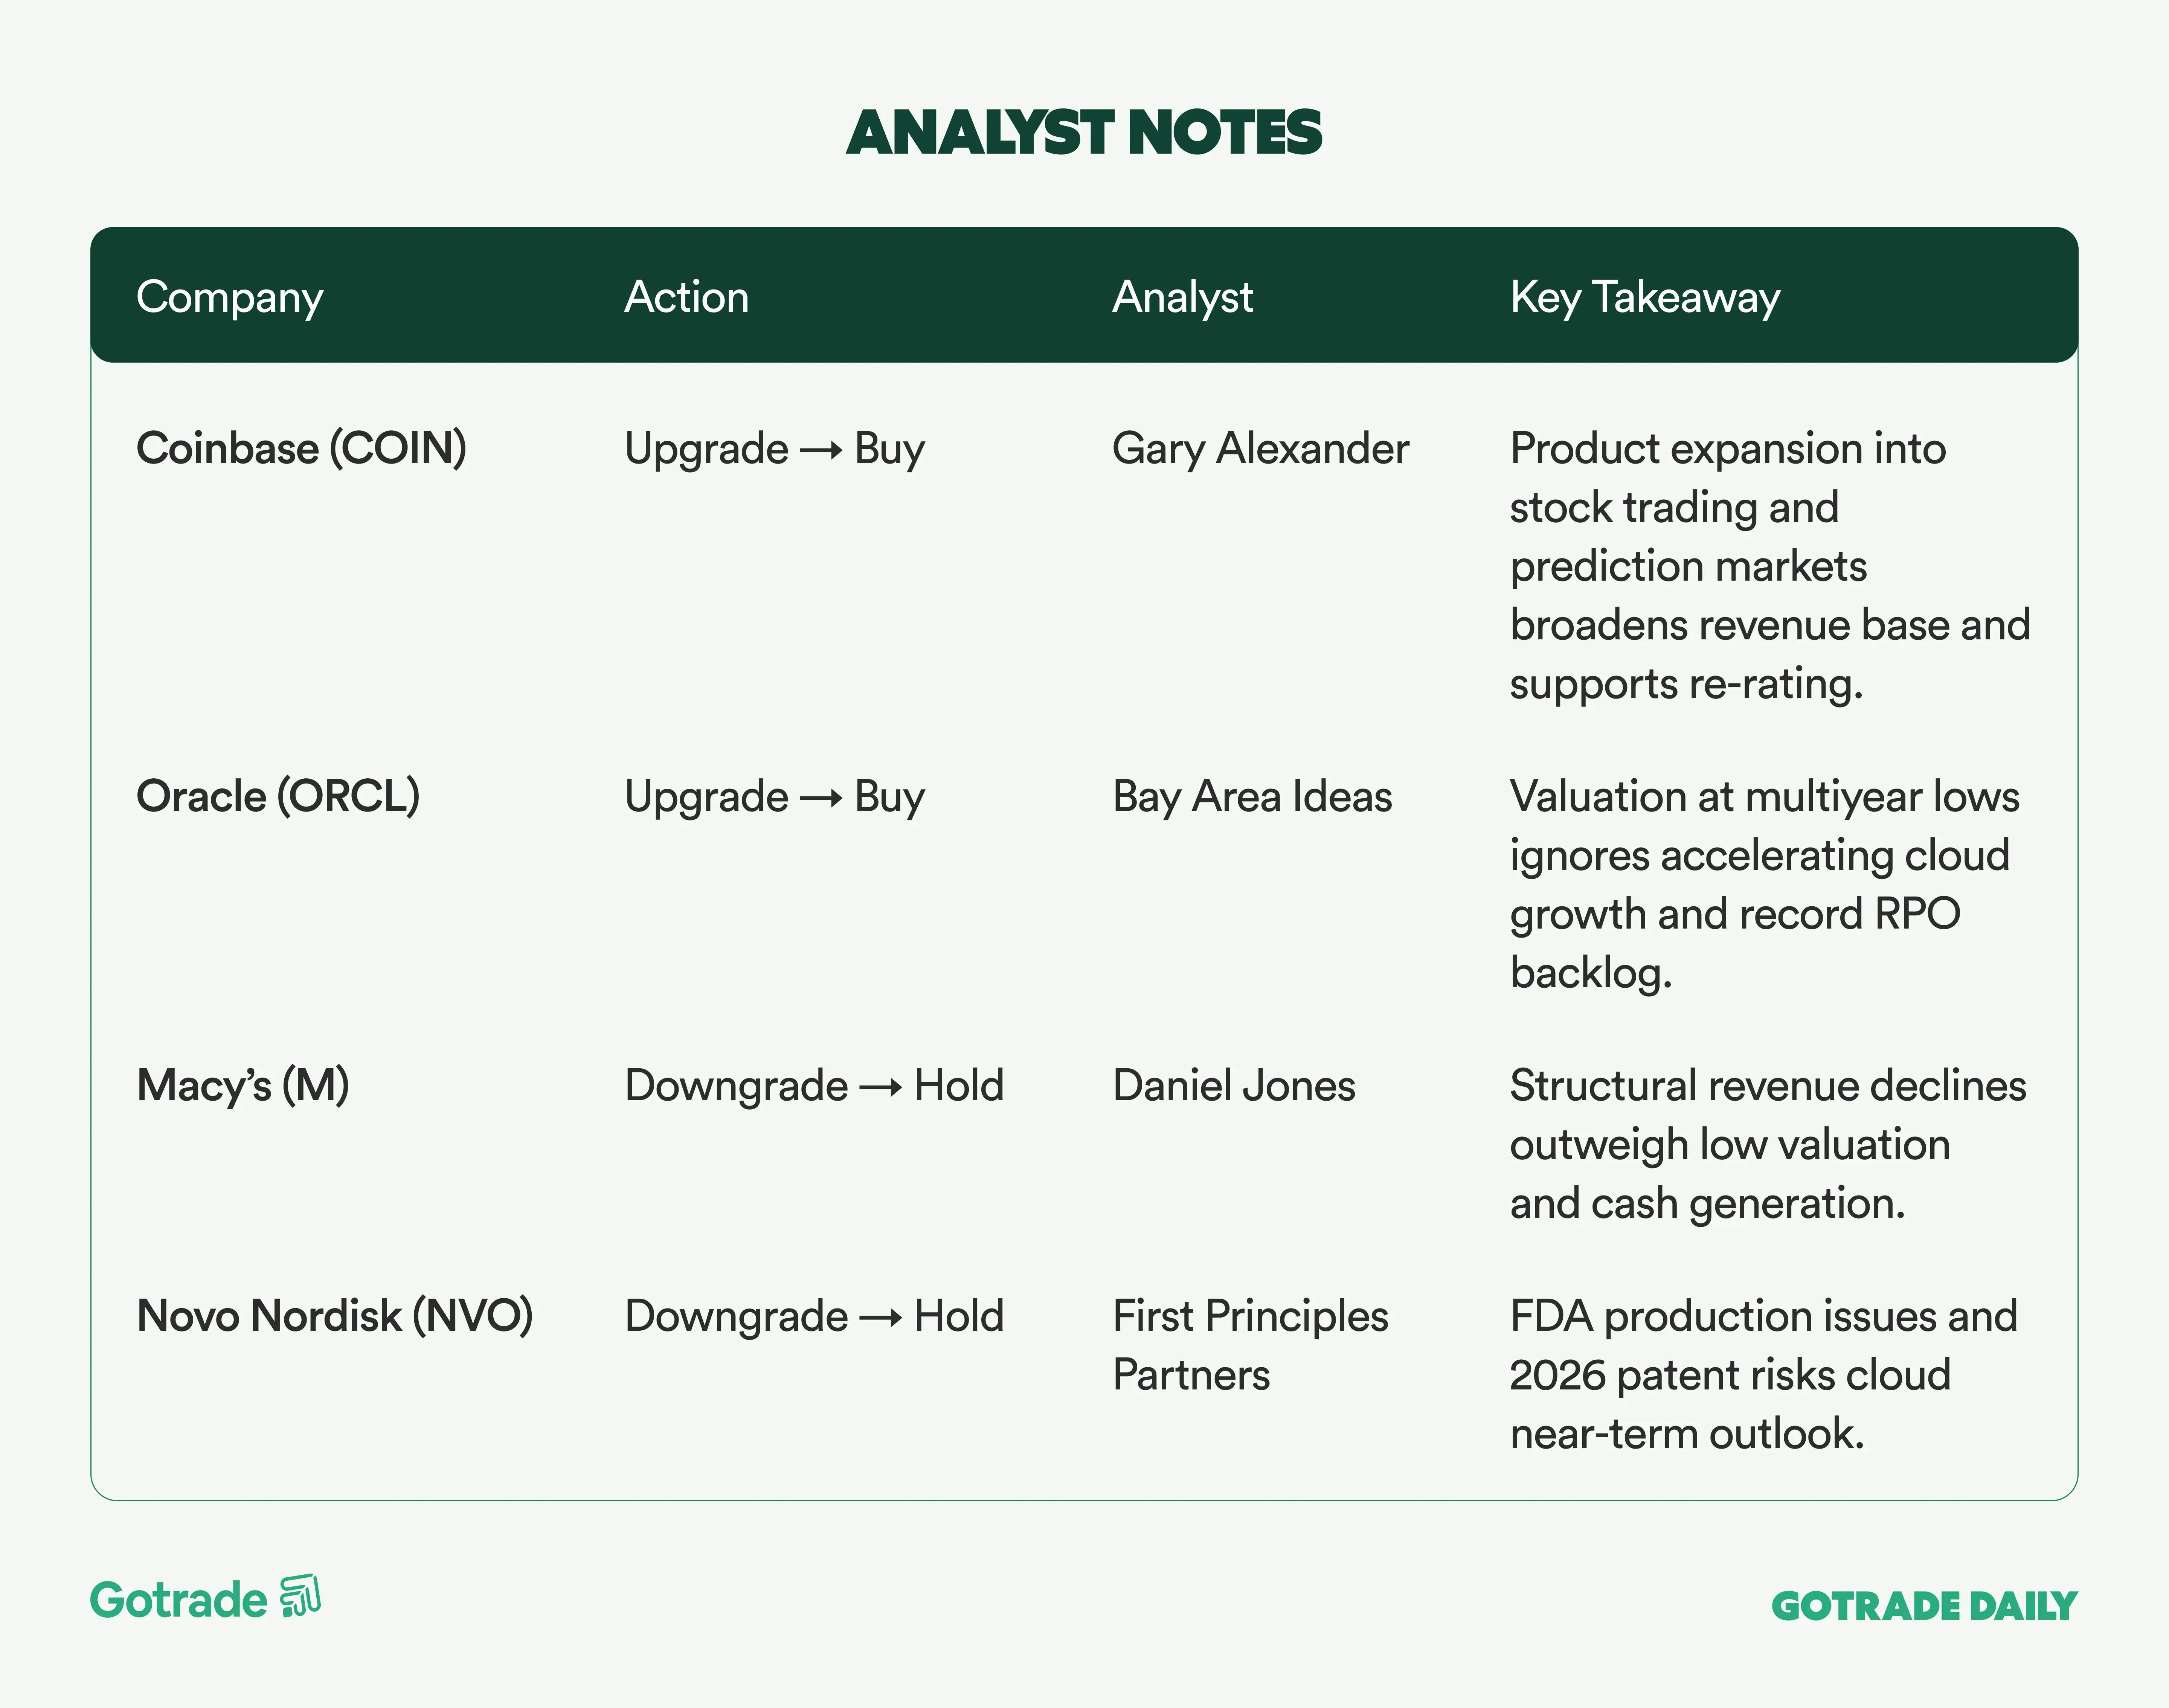This screenshot has height=1708, width=2169.
Task: Click the GOTRADE DAILY label
Action: click(1924, 1606)
